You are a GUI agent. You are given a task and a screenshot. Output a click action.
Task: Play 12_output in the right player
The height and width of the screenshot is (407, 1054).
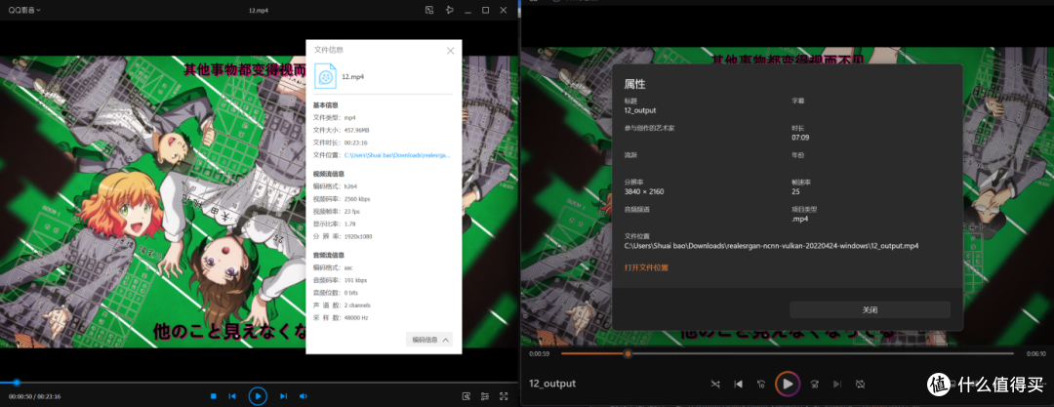[x=788, y=385]
